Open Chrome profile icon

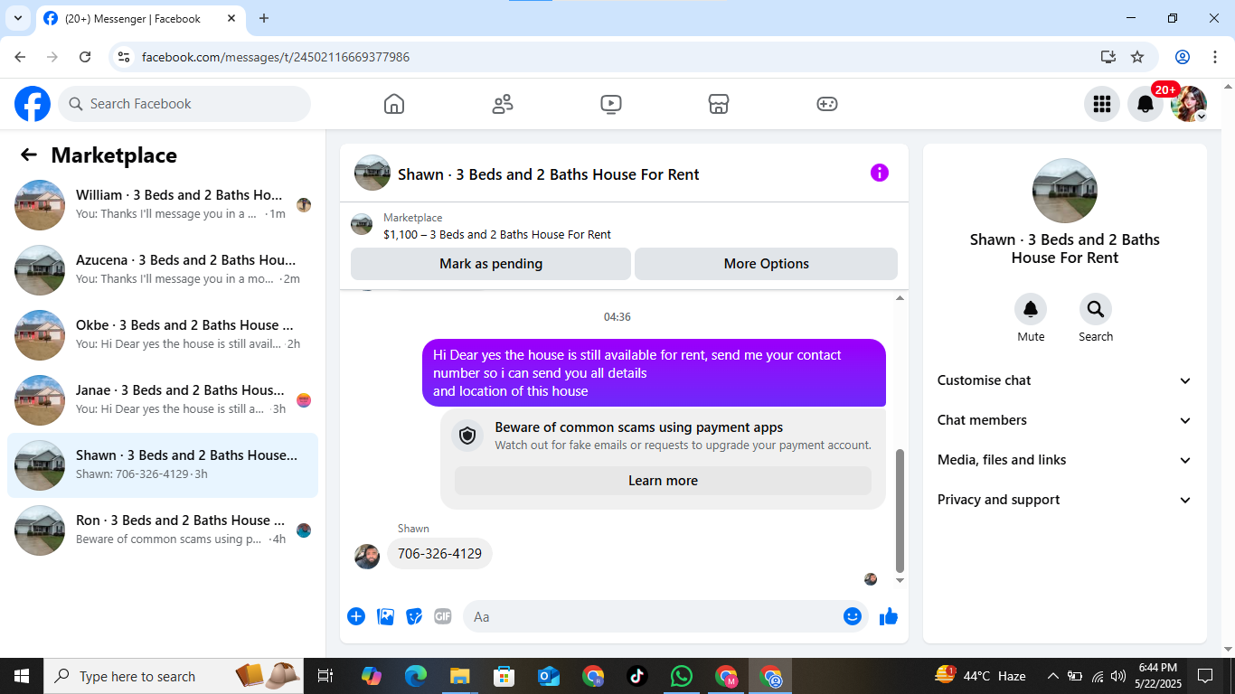pyautogui.click(x=1183, y=57)
